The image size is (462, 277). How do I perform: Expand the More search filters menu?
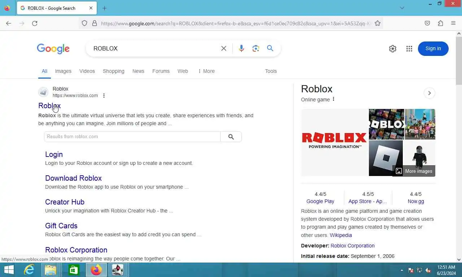(x=206, y=71)
